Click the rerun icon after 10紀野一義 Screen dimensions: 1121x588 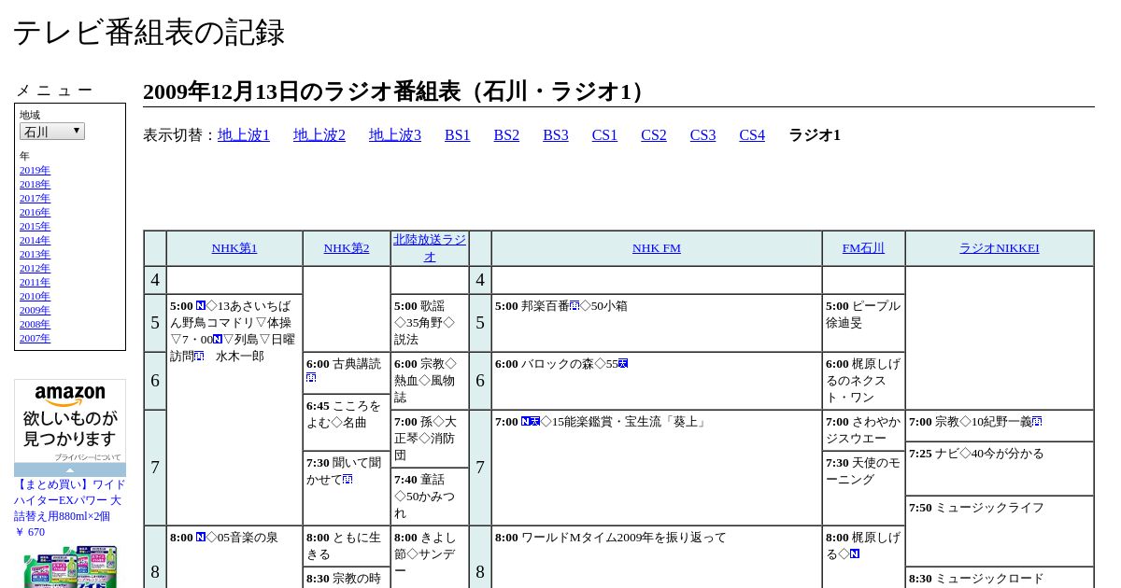coord(1037,422)
